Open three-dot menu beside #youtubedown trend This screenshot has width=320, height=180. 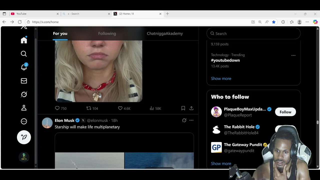coord(293,55)
